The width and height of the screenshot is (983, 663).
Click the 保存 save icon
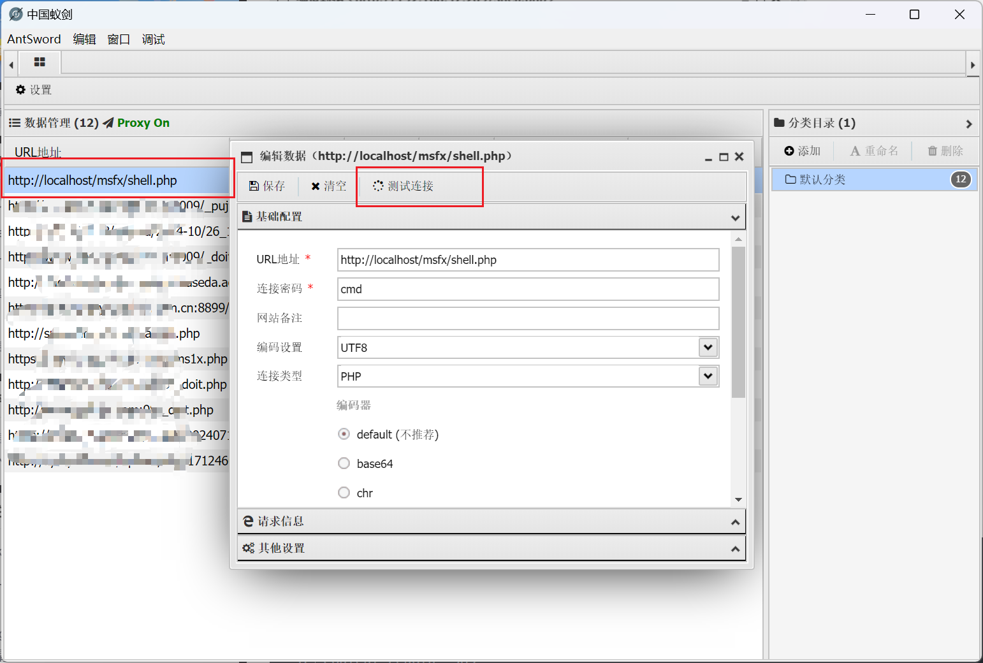[x=254, y=186]
